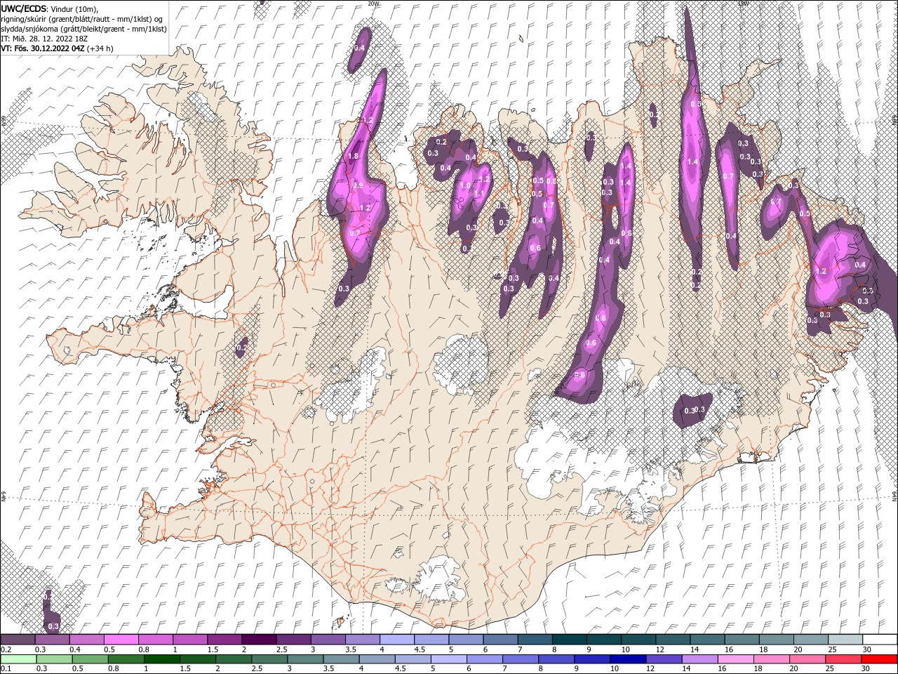898x674 pixels.
Task: Click the '0.1' label in lower rain legend
Action: click(6, 669)
